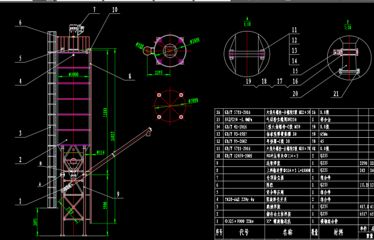Screen dimensions: 374x240
Task: Click detail marker A on the main elevation
Action: tap(40, 184)
